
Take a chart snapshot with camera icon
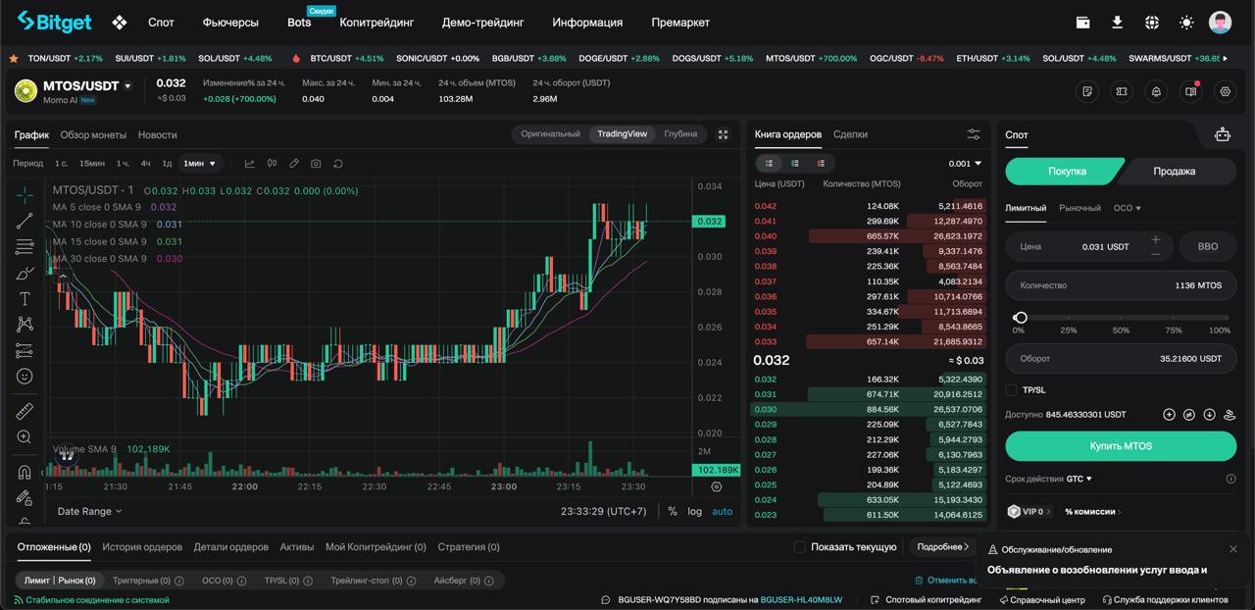pos(316,163)
